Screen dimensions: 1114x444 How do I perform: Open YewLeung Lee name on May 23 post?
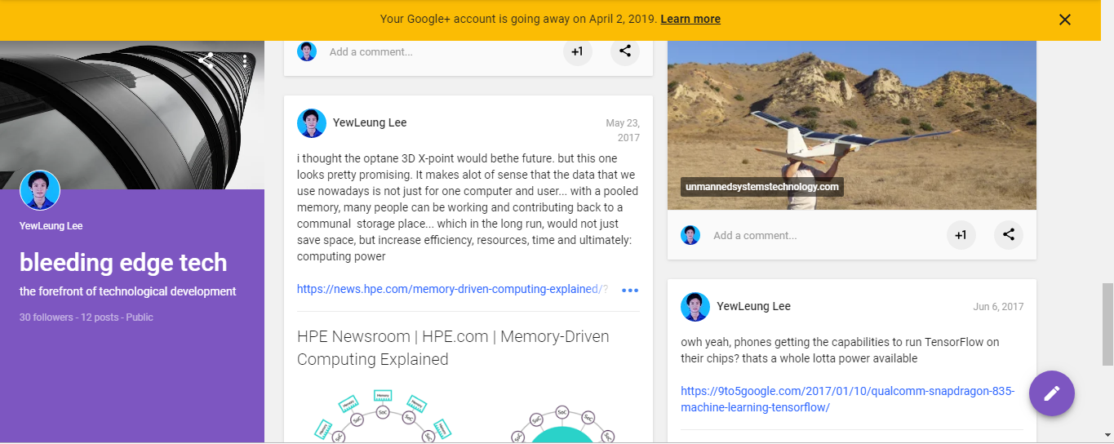[370, 123]
